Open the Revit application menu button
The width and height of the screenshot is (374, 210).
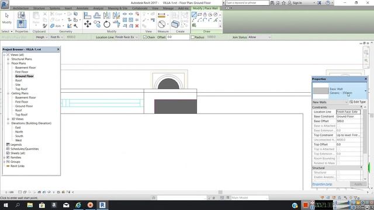coord(5,5)
